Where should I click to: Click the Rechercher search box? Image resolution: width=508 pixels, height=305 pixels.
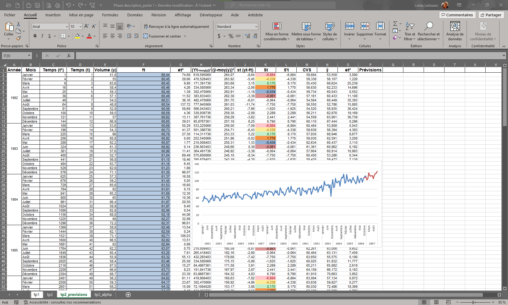click(x=281, y=5)
